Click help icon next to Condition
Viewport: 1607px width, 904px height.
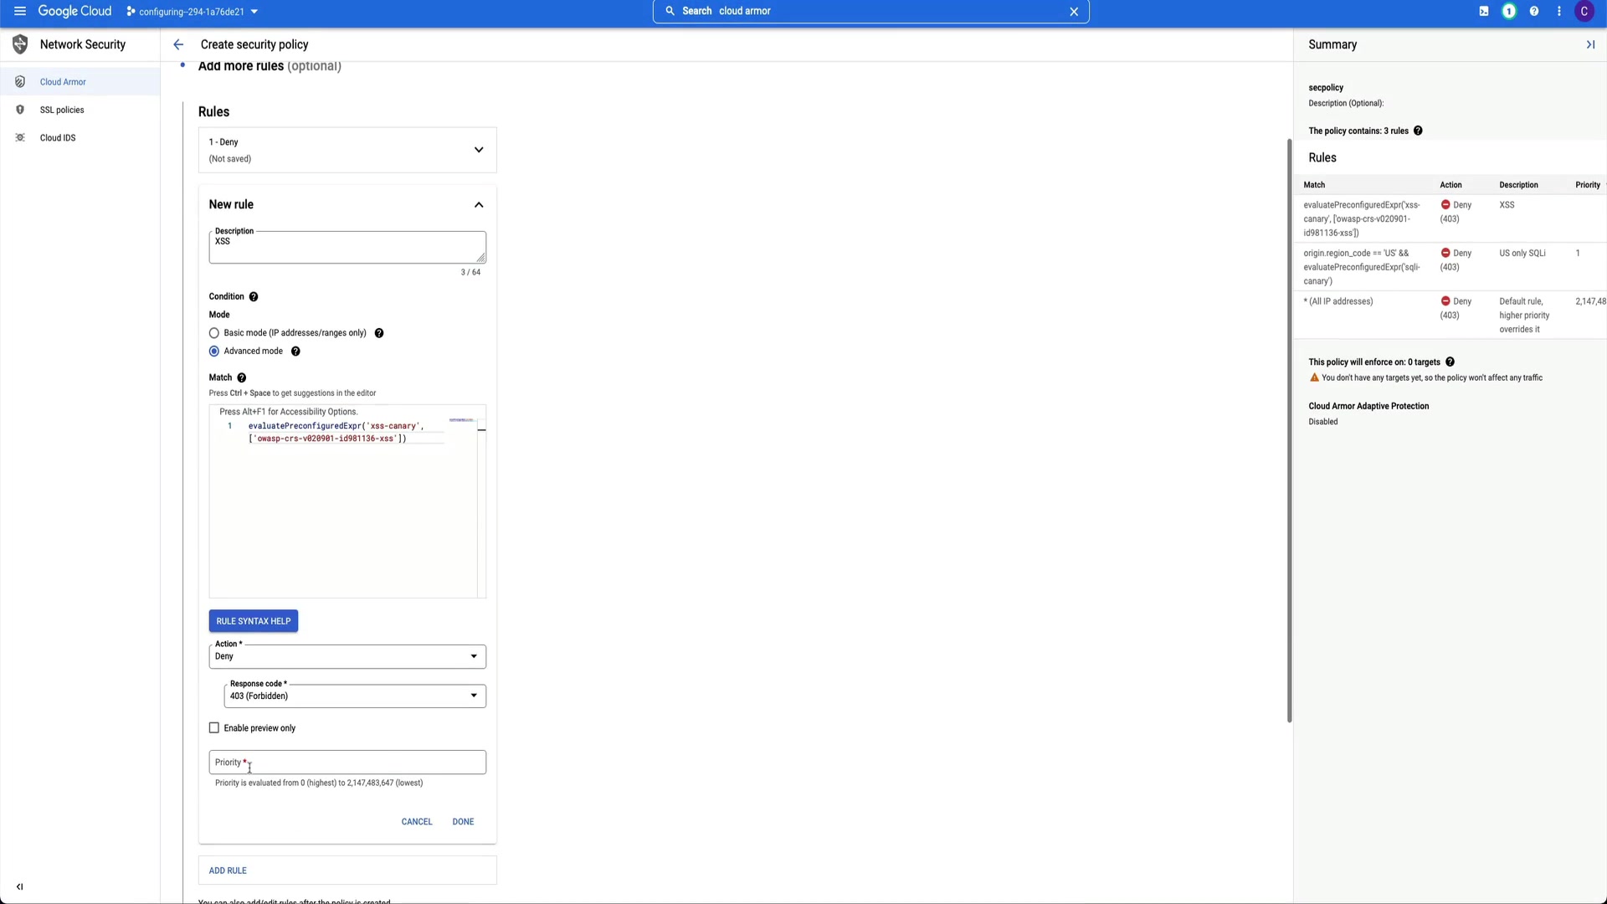tap(254, 296)
